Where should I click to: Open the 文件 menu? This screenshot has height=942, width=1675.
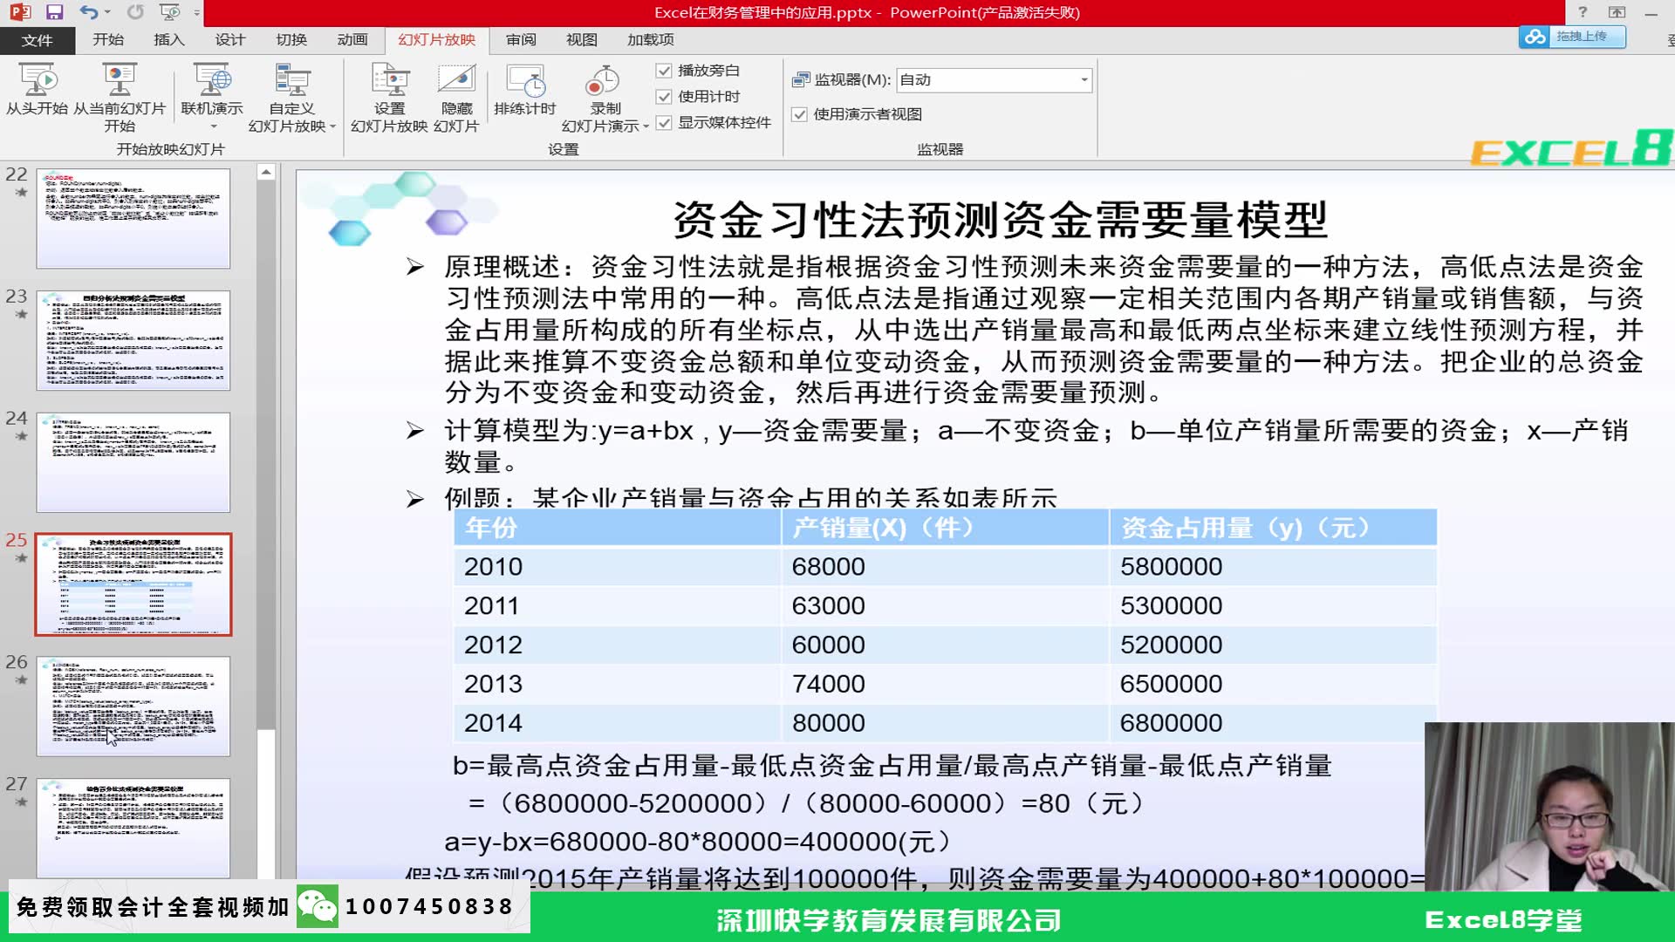[37, 39]
